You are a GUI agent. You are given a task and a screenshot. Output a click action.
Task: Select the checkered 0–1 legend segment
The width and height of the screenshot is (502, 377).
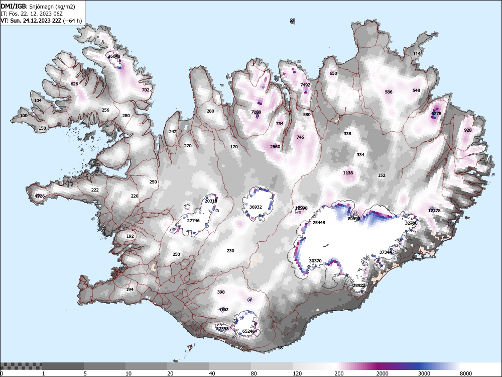click(21, 366)
